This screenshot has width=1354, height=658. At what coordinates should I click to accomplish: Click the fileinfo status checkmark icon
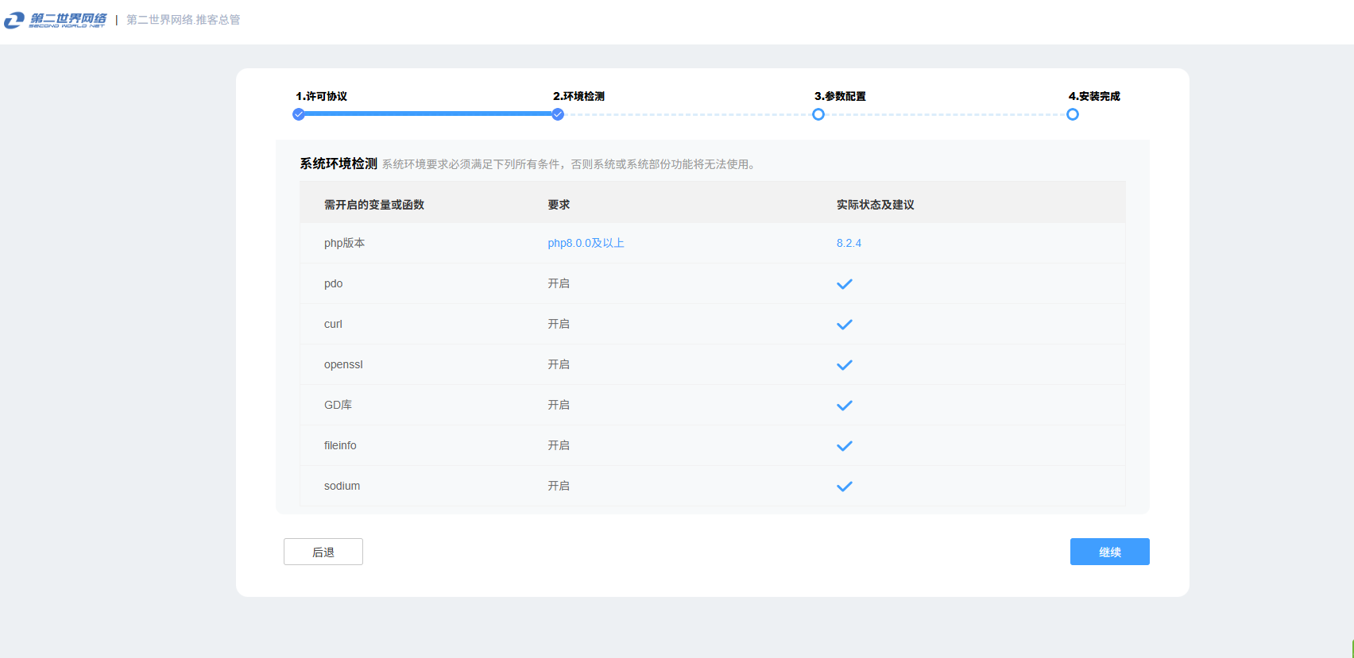click(844, 446)
